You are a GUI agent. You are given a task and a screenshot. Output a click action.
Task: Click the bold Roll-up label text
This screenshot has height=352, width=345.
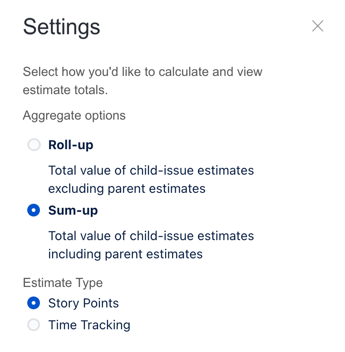71,145
